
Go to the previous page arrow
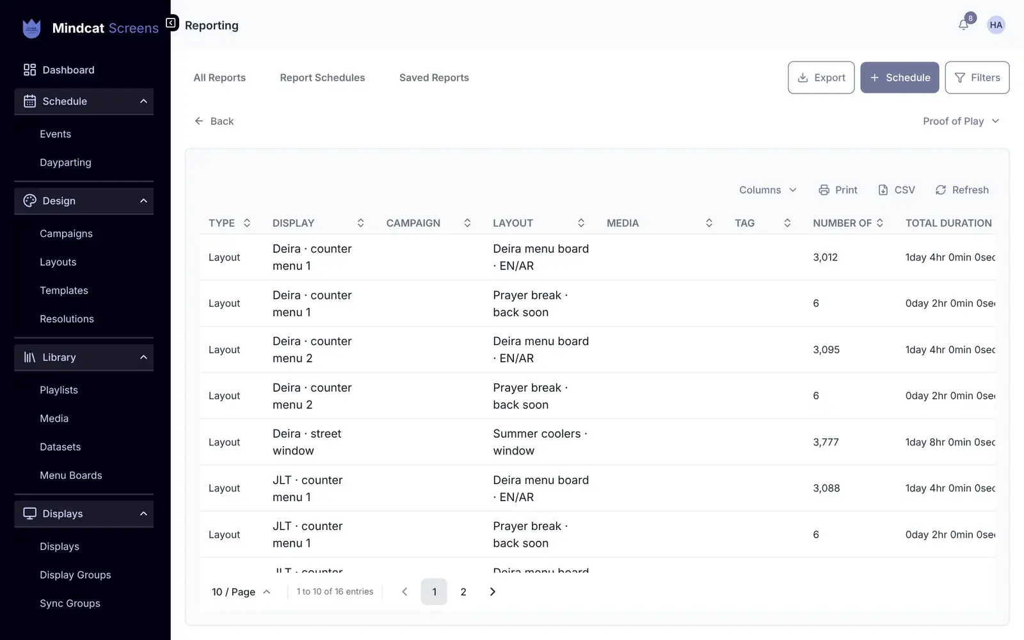pyautogui.click(x=404, y=592)
